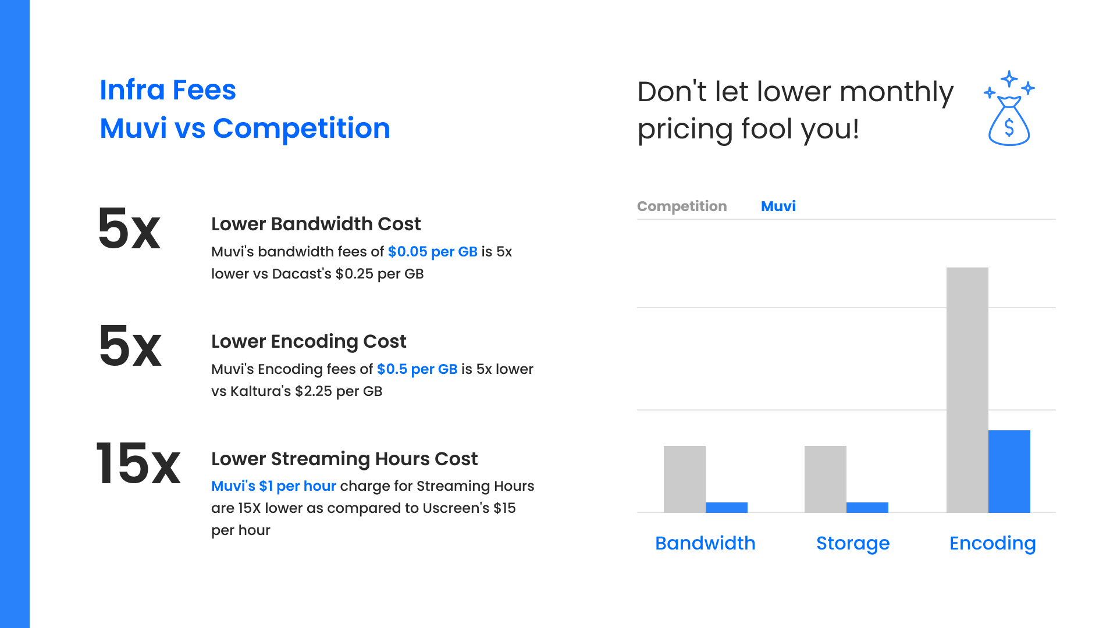The height and width of the screenshot is (628, 1117).
Task: Click the gray Competition Bandwidth bar
Action: 684,479
